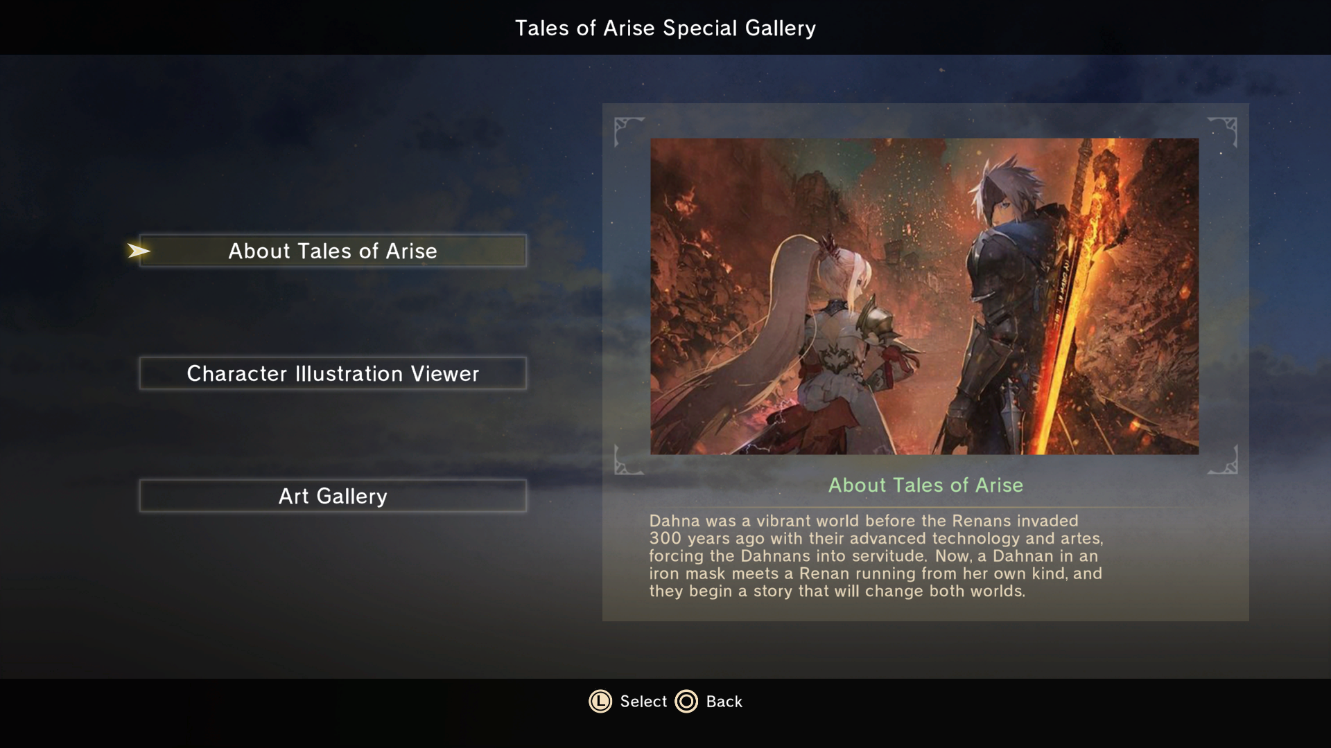Click the yellow arrow selection cursor
Screen dimensions: 1331x748
139,251
